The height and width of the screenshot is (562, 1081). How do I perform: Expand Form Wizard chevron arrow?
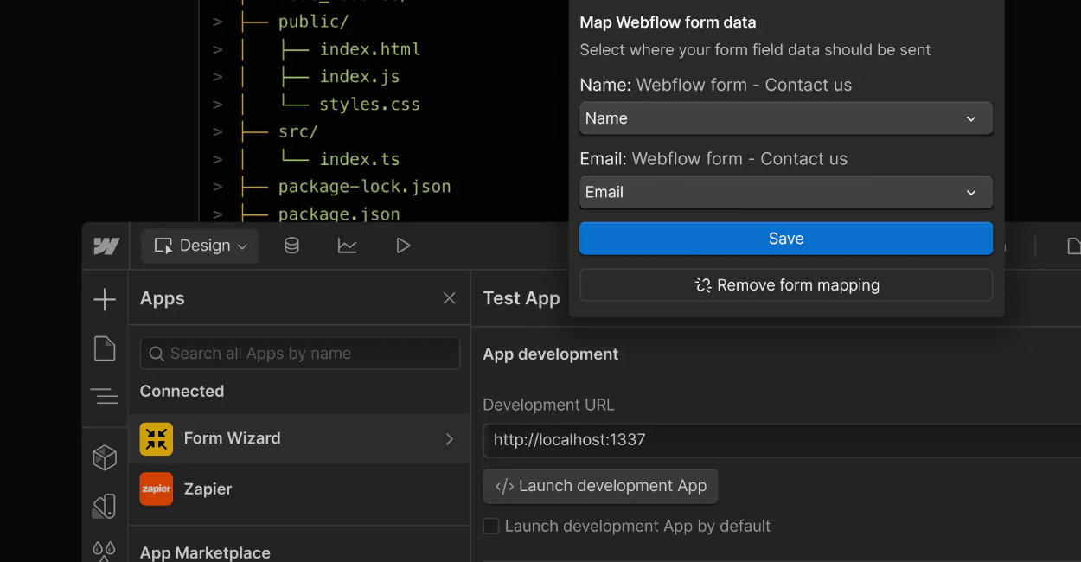(450, 439)
